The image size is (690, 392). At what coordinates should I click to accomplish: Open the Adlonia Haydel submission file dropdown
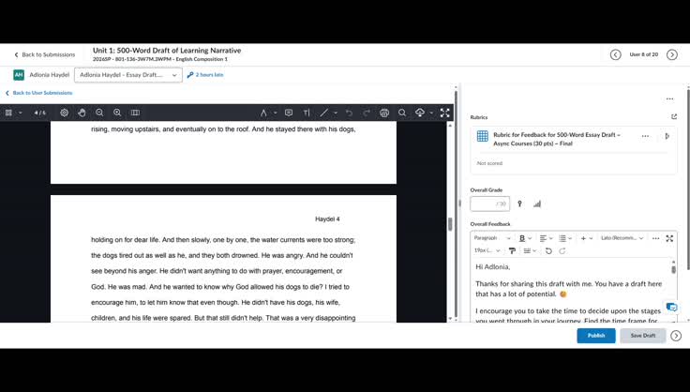(128, 75)
